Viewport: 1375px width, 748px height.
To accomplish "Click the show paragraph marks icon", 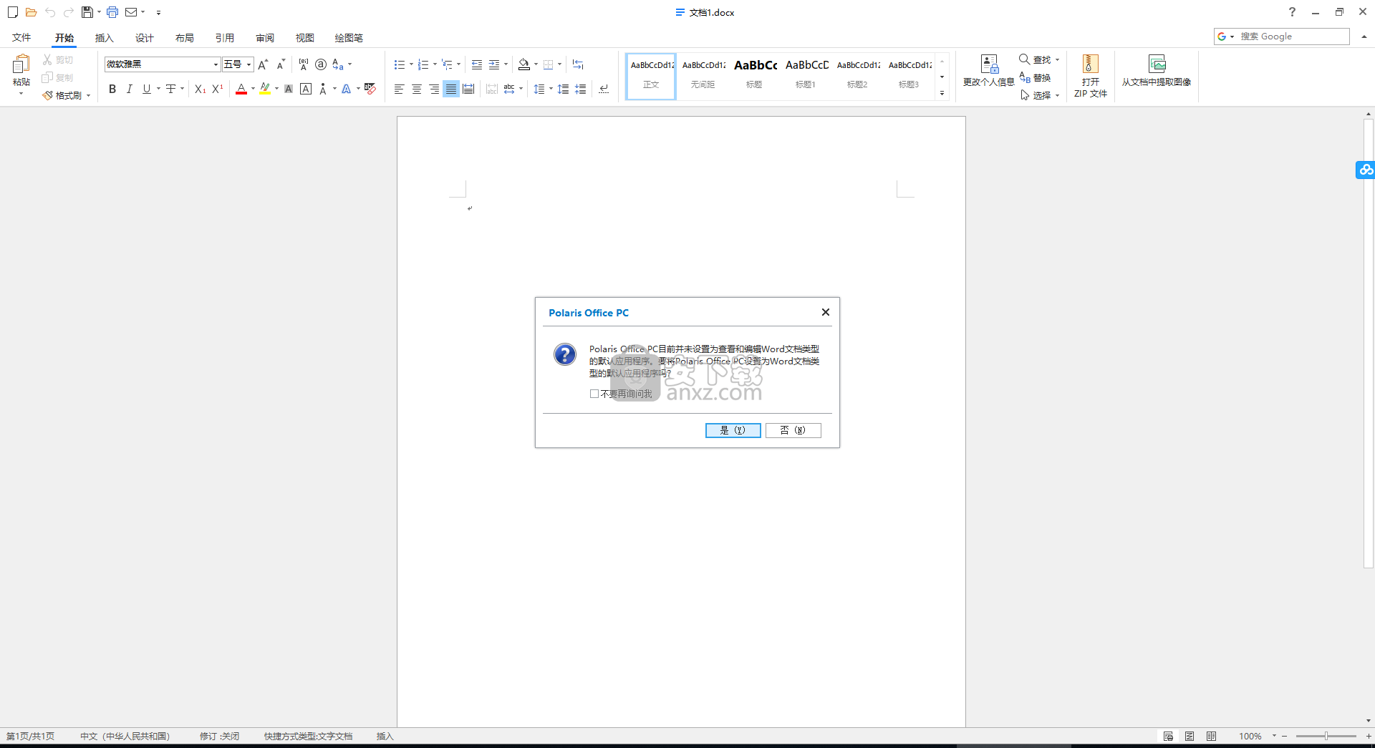I will point(604,89).
